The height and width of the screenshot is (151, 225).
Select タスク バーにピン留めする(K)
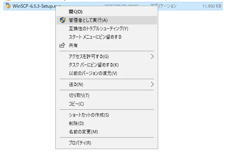click(x=107, y=65)
